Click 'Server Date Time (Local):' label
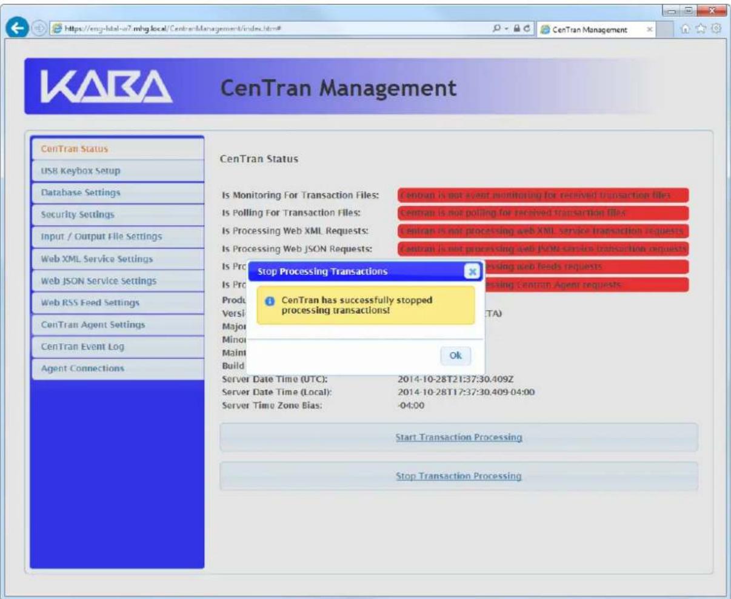 tap(277, 392)
